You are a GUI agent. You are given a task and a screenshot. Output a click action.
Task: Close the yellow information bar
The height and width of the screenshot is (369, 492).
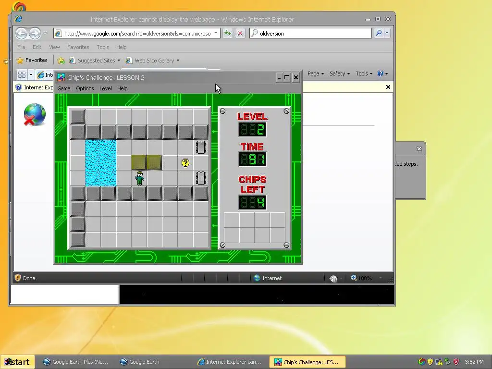pyautogui.click(x=388, y=87)
